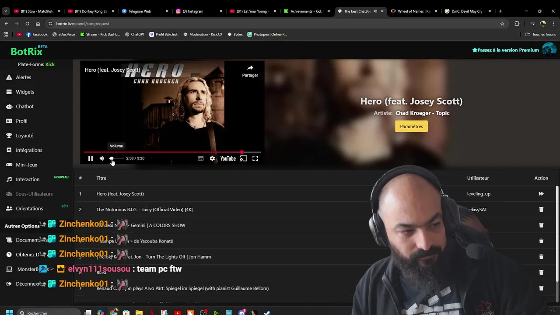Open Tous les favoris folder
This screenshot has height=315, width=560.
pyautogui.click(x=541, y=34)
